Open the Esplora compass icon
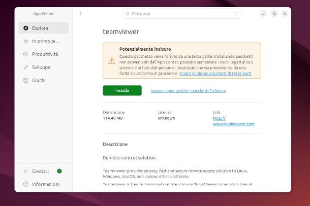 pyautogui.click(x=26, y=28)
